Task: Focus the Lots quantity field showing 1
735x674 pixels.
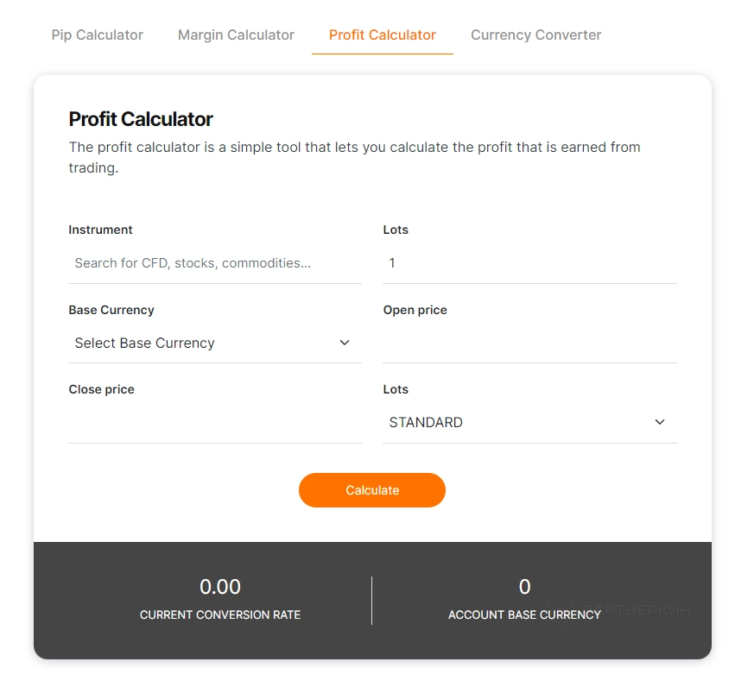Action: (x=529, y=263)
